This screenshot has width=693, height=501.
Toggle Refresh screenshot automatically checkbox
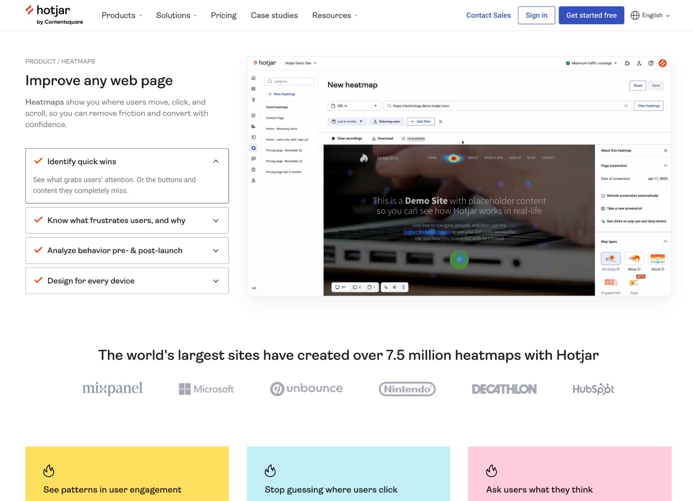click(603, 196)
